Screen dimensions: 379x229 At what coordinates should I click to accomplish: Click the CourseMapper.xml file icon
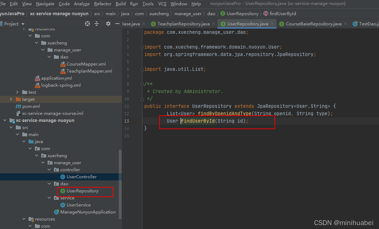pos(63,64)
